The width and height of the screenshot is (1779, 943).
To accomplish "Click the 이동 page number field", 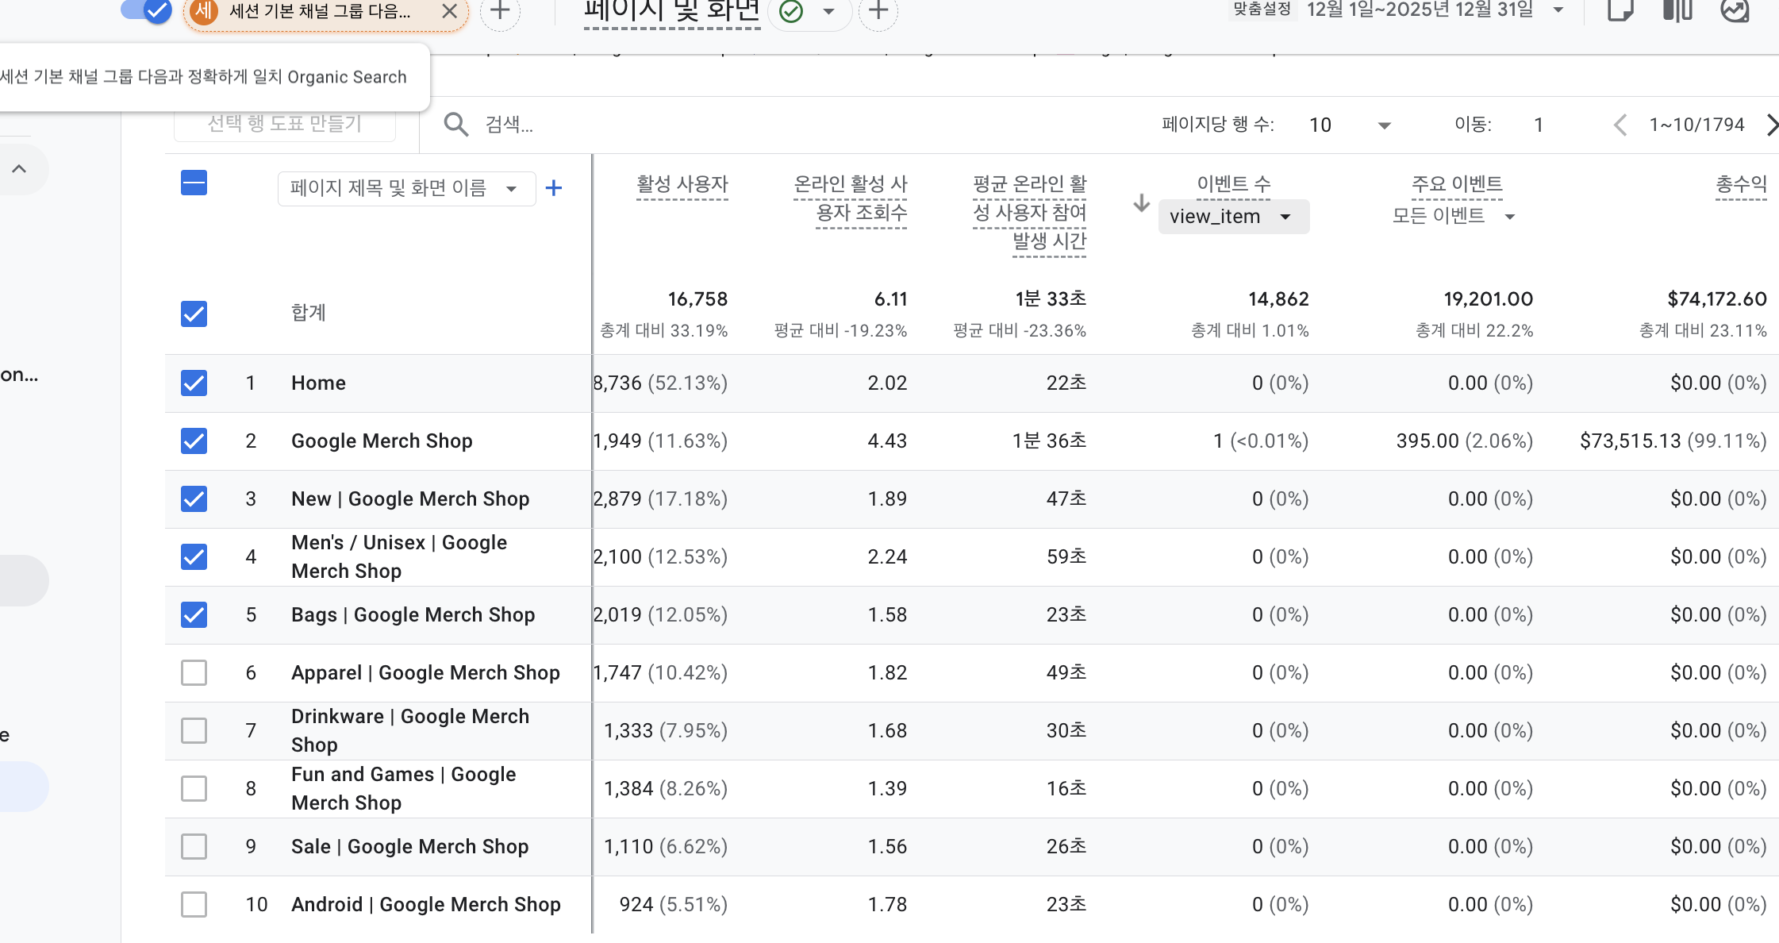I will click(1539, 125).
